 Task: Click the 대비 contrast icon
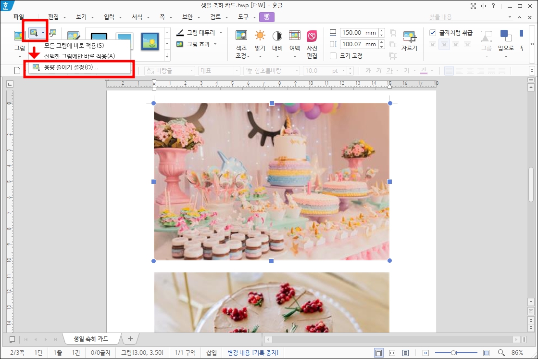(277, 36)
